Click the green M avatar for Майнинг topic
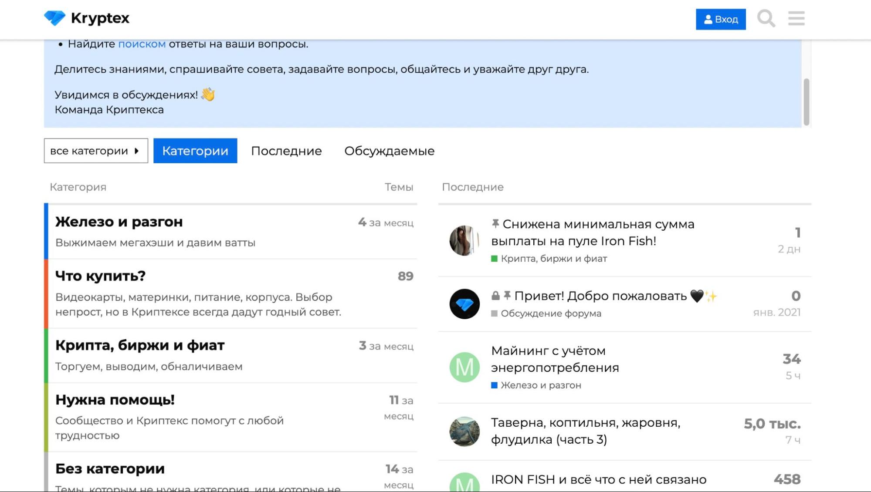Viewport: 871px width, 492px height. [x=464, y=367]
